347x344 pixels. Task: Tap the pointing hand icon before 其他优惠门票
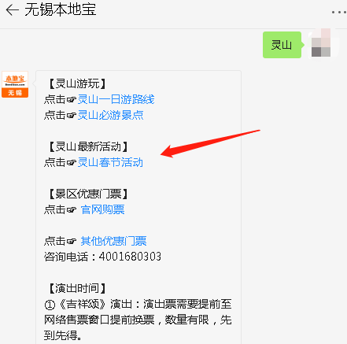click(72, 242)
